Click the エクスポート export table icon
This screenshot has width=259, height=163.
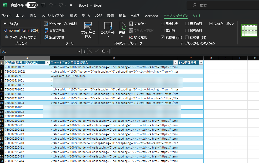point(108,26)
